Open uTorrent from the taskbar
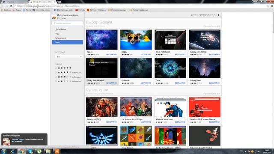Screen dimensions: 274x154 pos(39,151)
